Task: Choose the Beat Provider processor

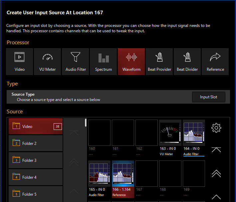Action: click(x=159, y=61)
